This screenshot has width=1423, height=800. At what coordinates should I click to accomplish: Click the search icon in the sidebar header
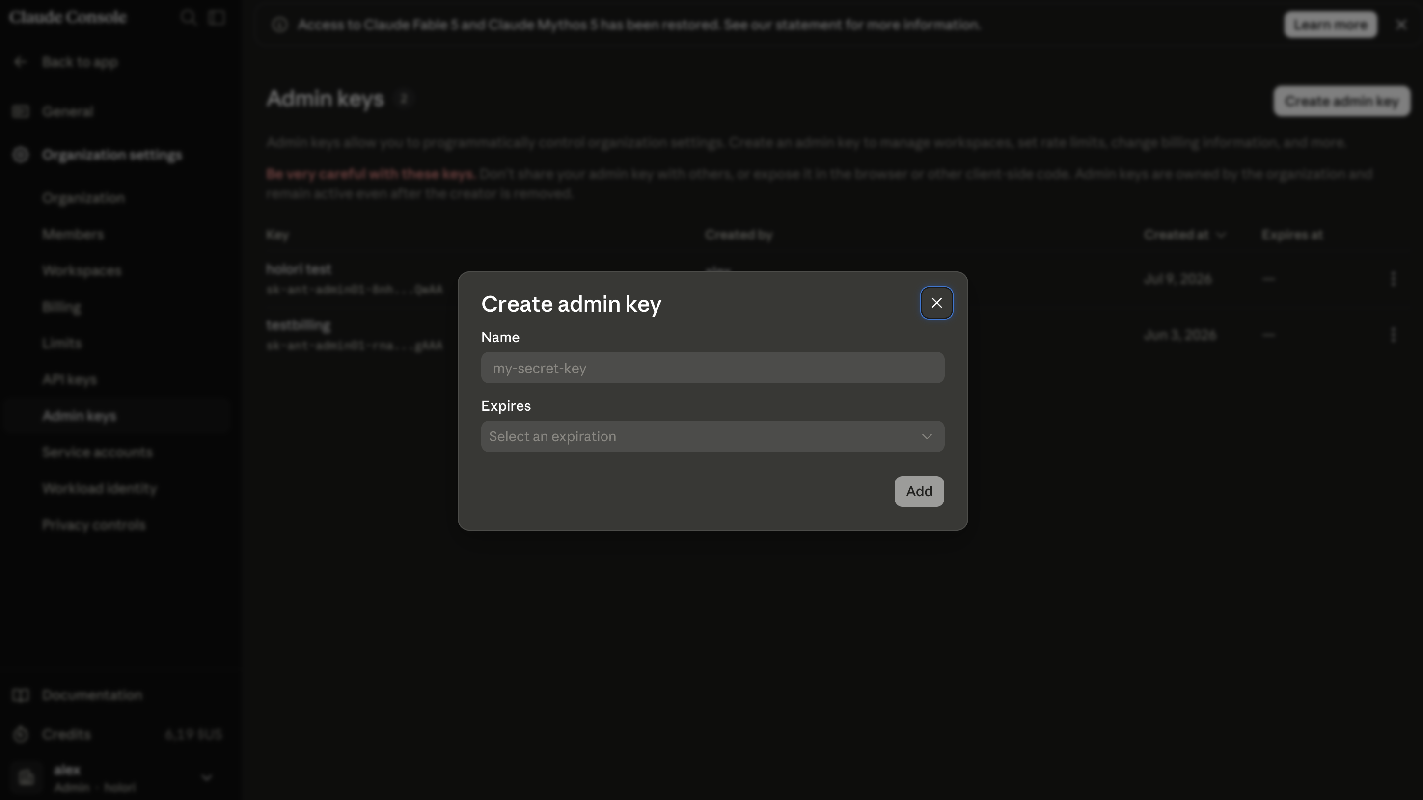click(189, 18)
